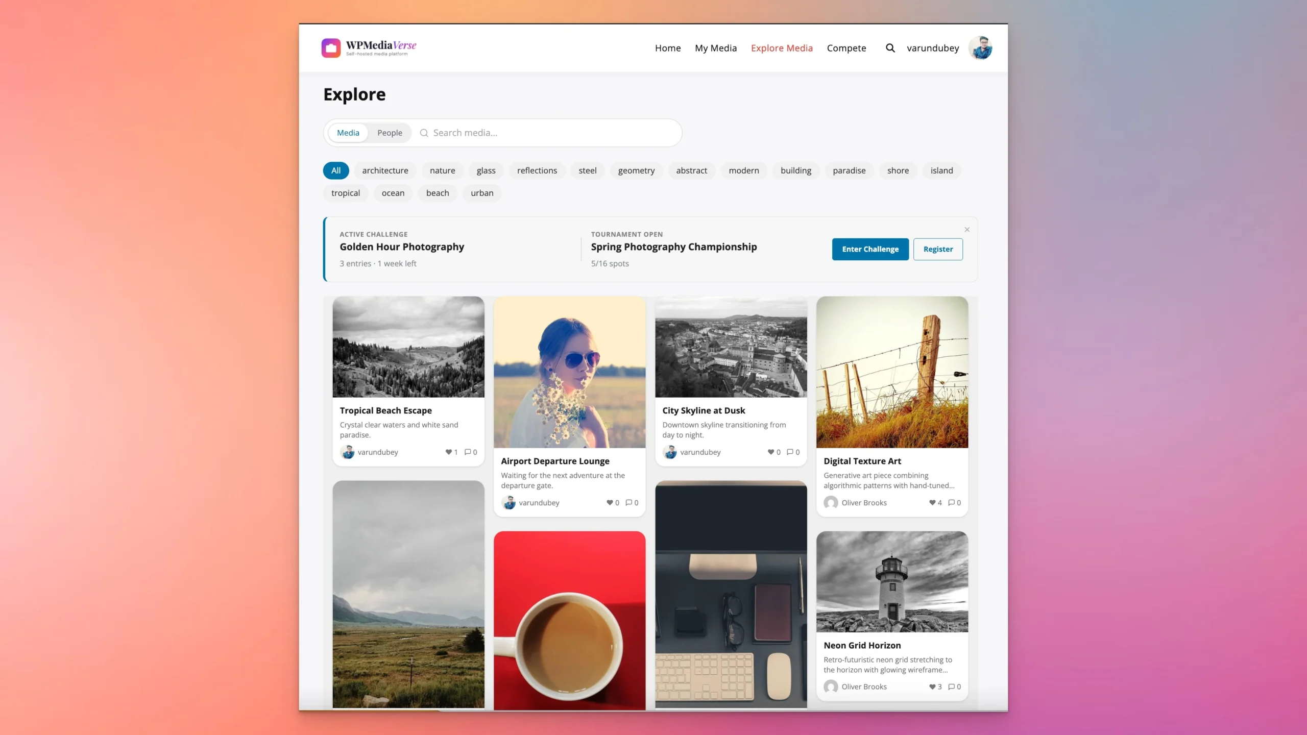Switch search to People mode
The height and width of the screenshot is (735, 1307).
click(390, 132)
